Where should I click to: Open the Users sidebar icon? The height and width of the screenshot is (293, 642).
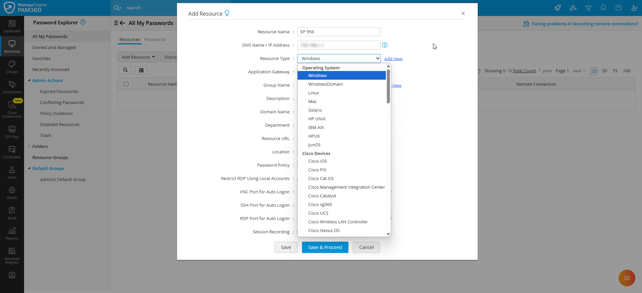coord(12,172)
